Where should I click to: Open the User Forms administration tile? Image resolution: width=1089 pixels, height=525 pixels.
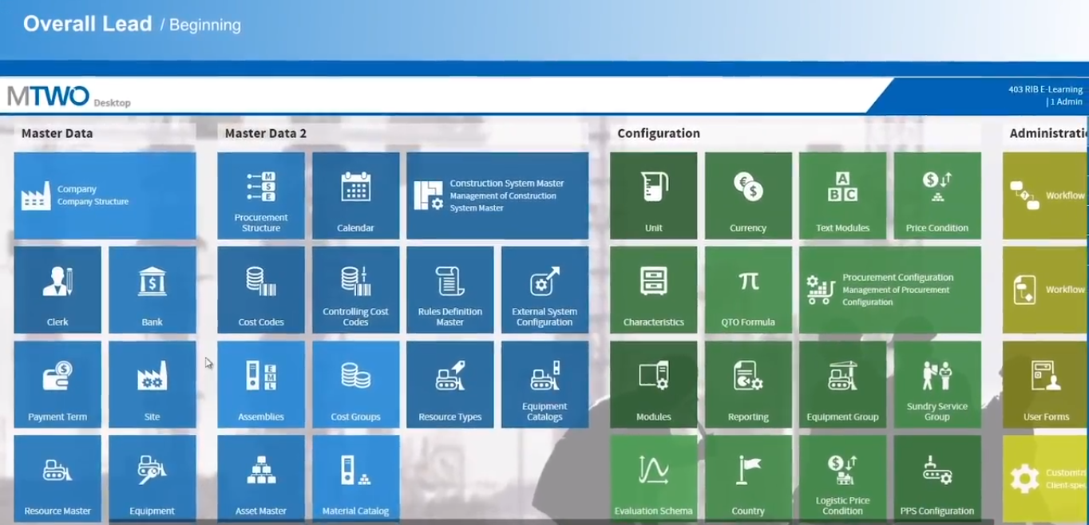point(1046,384)
